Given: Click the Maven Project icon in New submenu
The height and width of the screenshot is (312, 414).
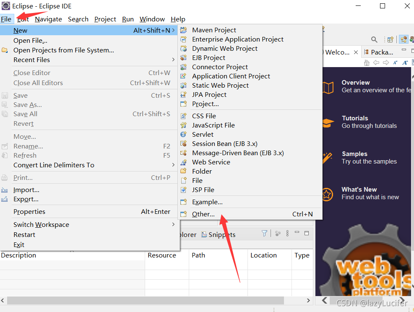Looking at the screenshot, I should (x=183, y=30).
